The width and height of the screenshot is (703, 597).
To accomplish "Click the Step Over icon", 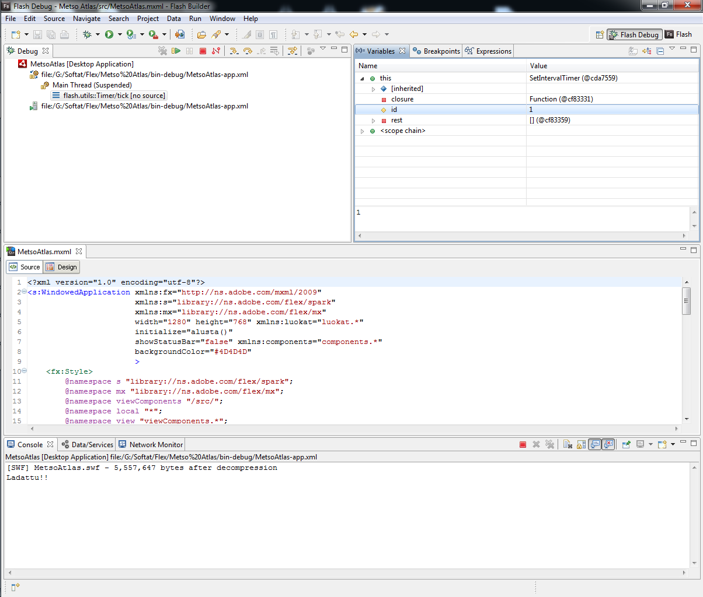I will point(248,51).
